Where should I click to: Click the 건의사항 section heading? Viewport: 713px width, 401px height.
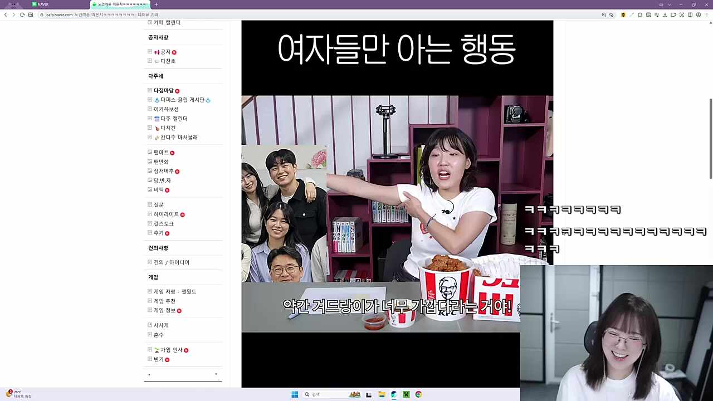[158, 248]
